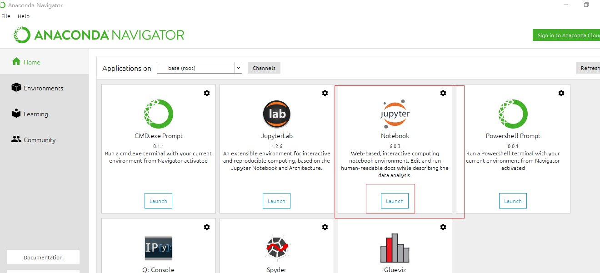Open settings gear on JupyterLab card

(x=325, y=93)
